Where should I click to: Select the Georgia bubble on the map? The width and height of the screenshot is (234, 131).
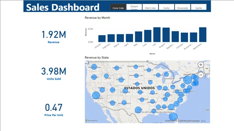(x=171, y=107)
